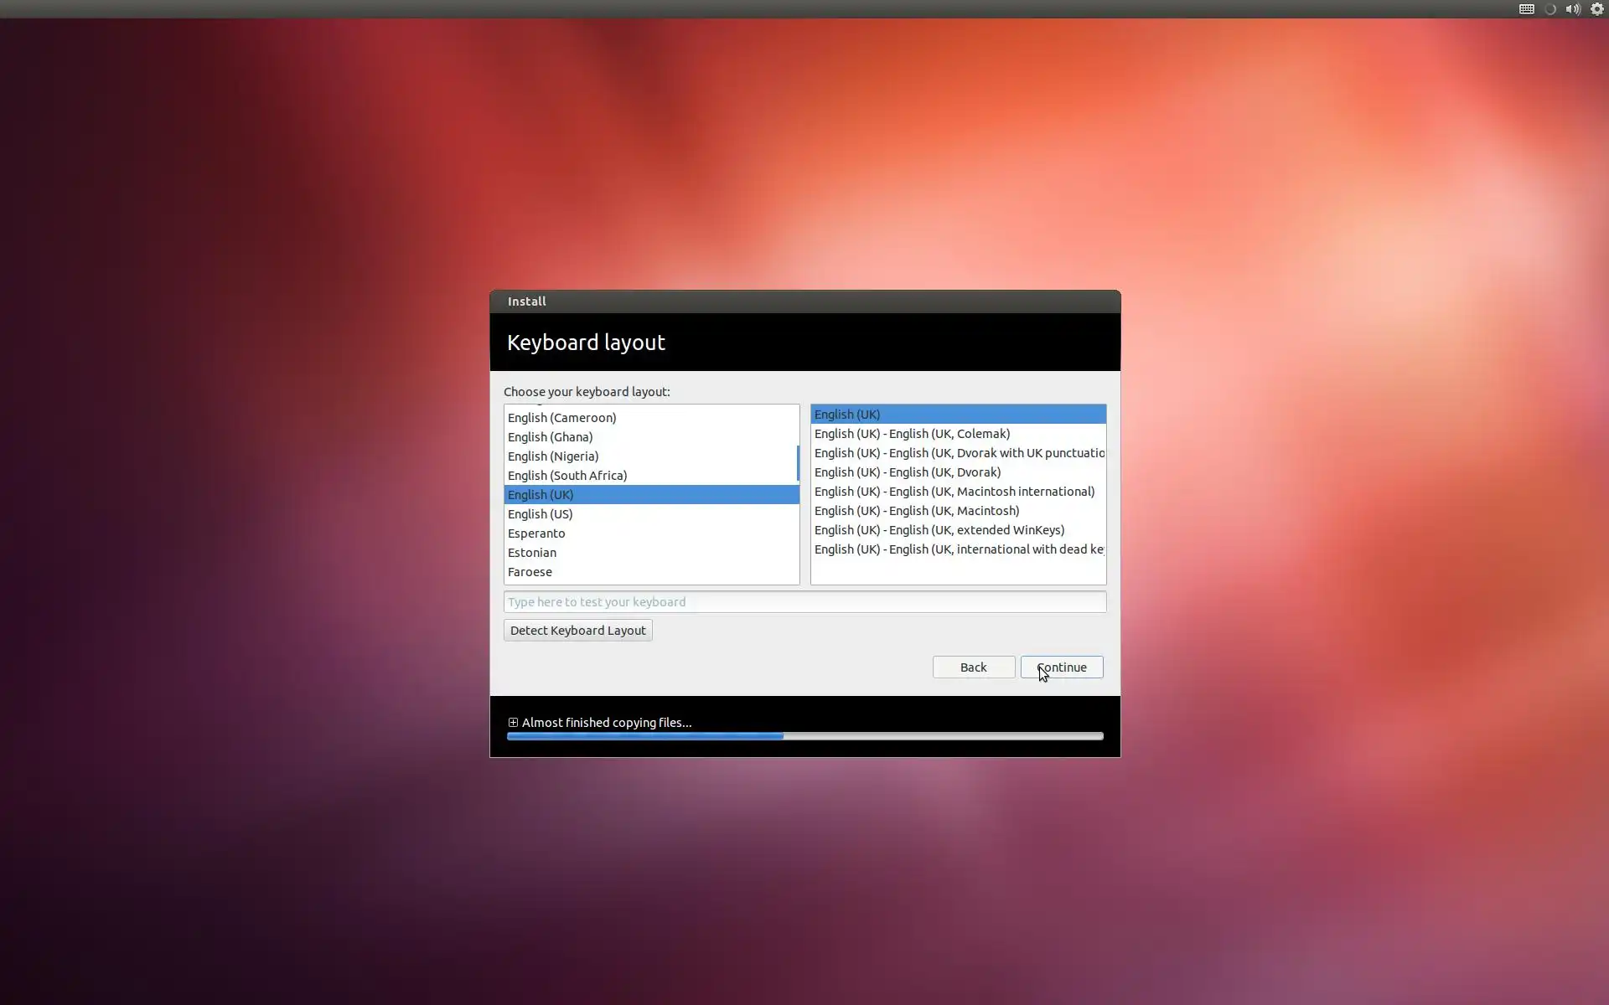Viewport: 1609px width, 1005px height.
Task: Select English (UK, extended WinKeys) variant
Action: [x=939, y=529]
